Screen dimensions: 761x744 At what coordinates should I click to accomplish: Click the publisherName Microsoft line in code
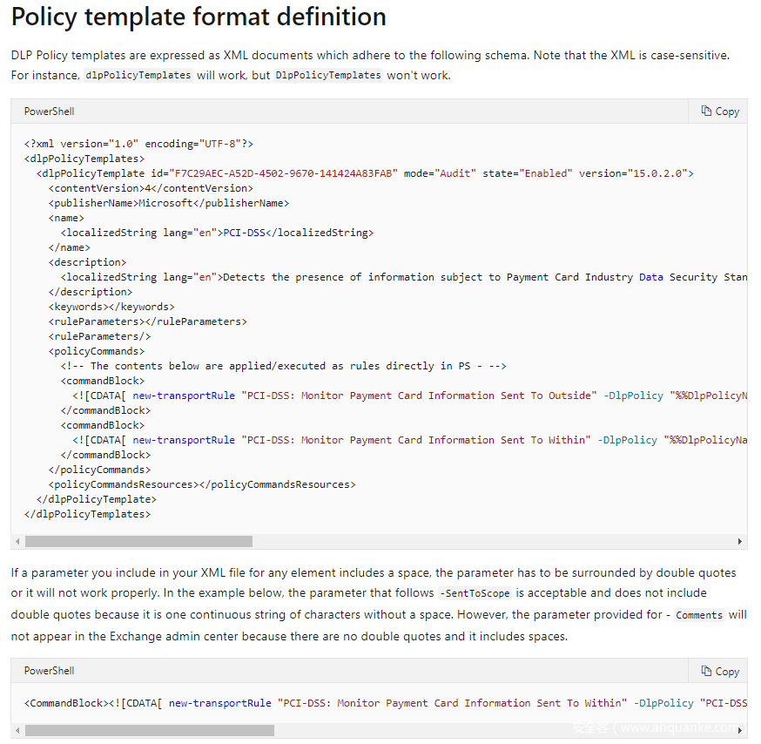[169, 203]
